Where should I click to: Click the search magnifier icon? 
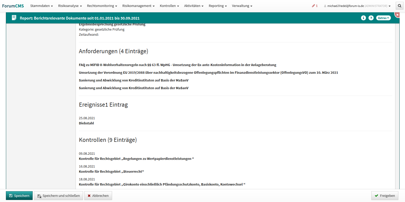(x=399, y=6)
